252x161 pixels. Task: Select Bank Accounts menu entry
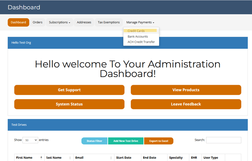tap(138, 36)
